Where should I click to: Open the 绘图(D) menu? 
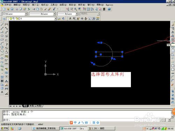[x=63, y=5]
